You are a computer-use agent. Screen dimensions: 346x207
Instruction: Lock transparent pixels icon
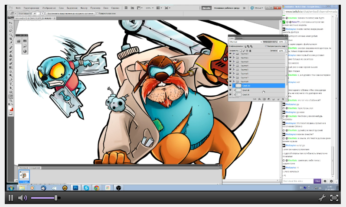[241, 51]
